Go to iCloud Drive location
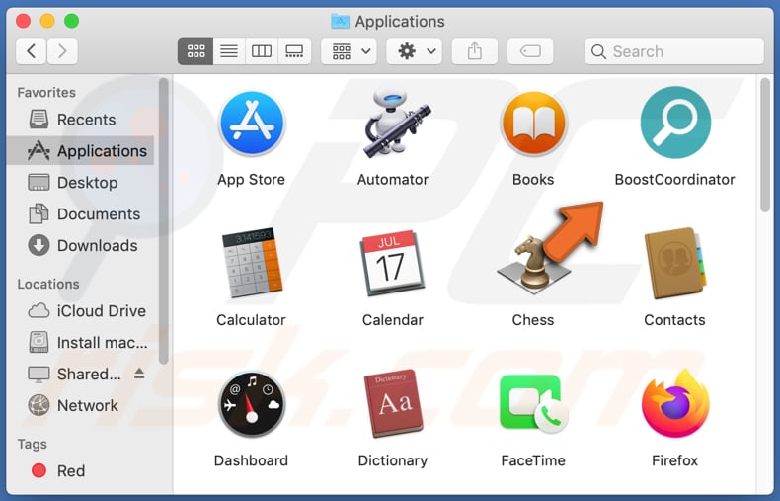This screenshot has height=501, width=780. coord(101,310)
